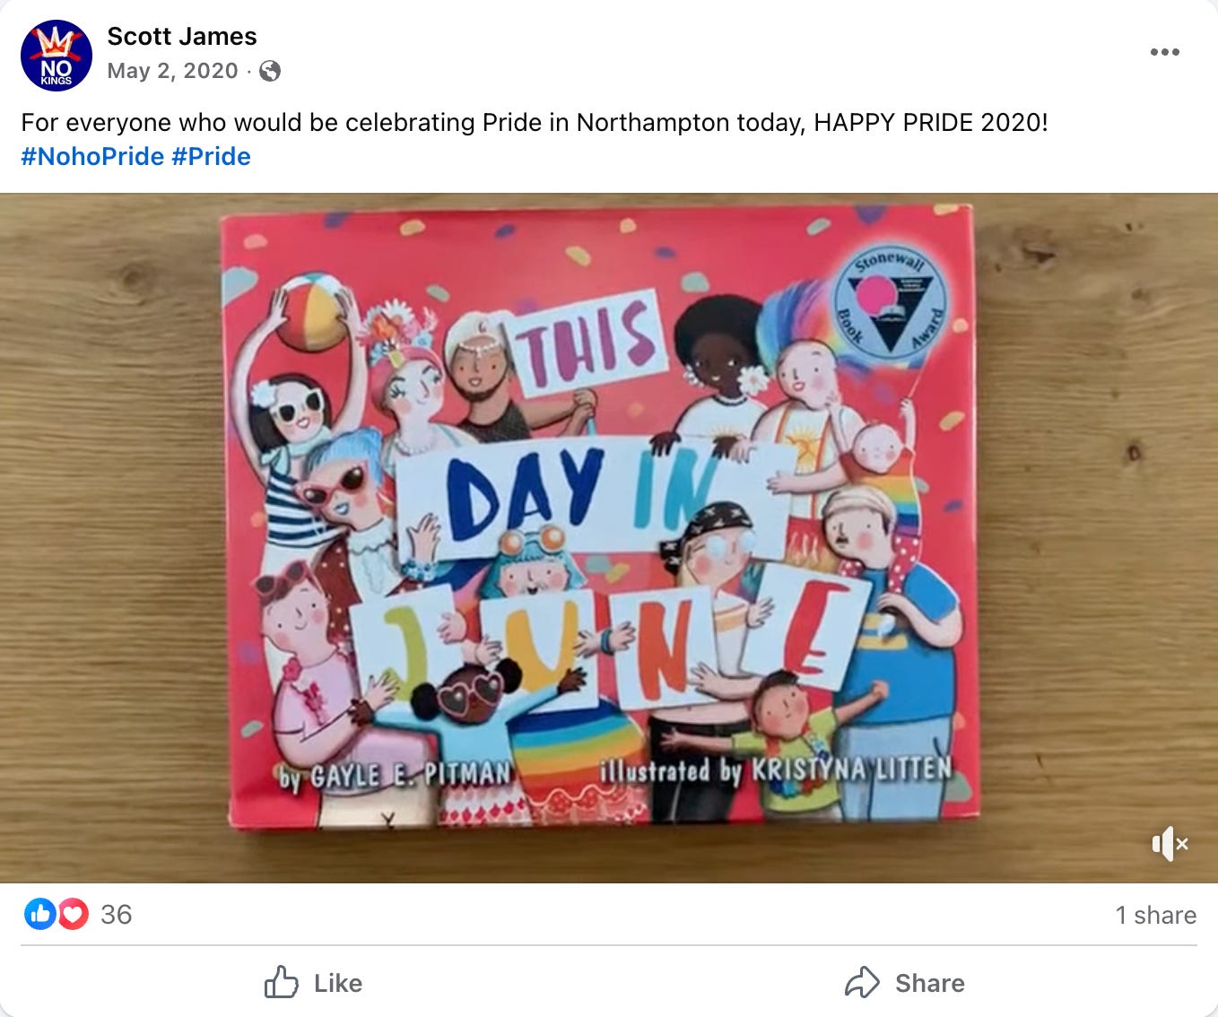Open the #Pride hashtag link

click(211, 157)
